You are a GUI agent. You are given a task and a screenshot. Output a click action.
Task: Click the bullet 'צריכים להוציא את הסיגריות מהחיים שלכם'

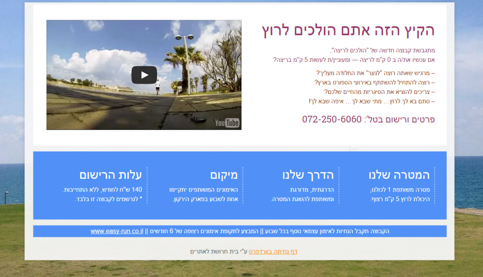380,92
